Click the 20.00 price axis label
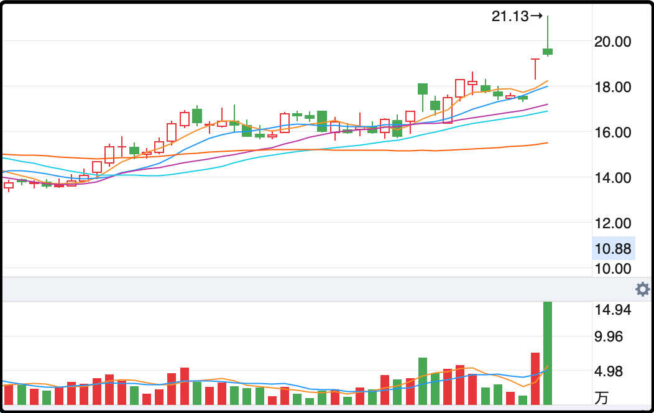 pos(614,42)
